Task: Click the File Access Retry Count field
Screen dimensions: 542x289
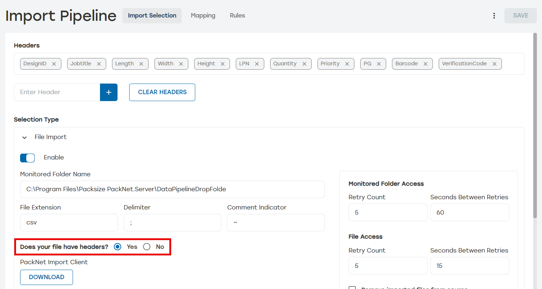Action: (388, 266)
